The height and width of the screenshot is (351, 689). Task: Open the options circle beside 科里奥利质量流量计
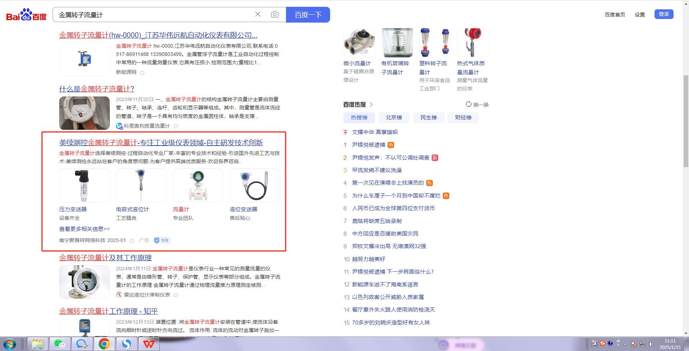click(x=176, y=126)
